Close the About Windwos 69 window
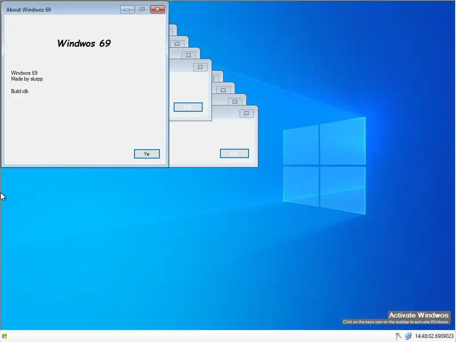 coord(158,9)
